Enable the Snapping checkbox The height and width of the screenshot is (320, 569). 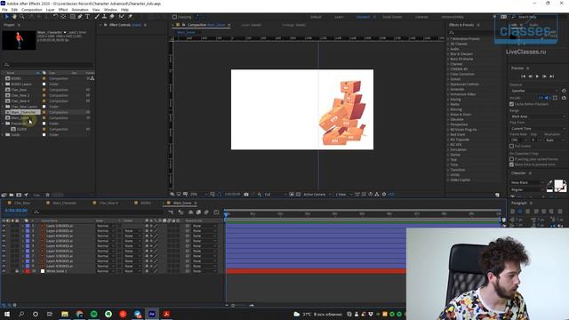174,17
